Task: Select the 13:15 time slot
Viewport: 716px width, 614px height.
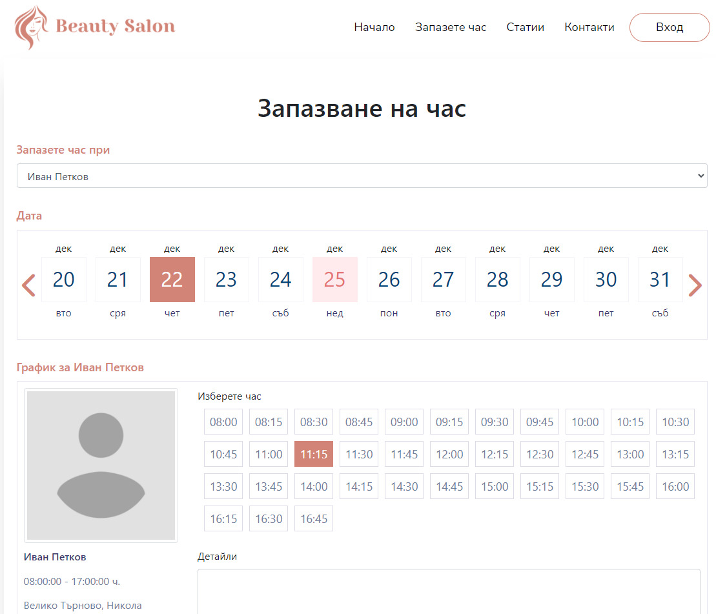Action: coord(675,455)
